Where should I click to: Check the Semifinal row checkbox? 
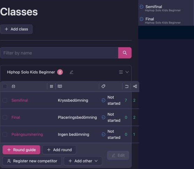pyautogui.click(x=5, y=100)
